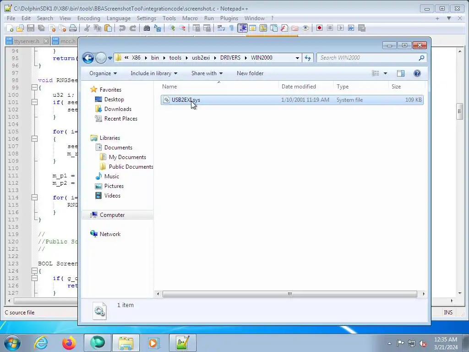Open the recent locations dropdown arrow
Viewport: 469px width, 352px height.
tap(110, 58)
